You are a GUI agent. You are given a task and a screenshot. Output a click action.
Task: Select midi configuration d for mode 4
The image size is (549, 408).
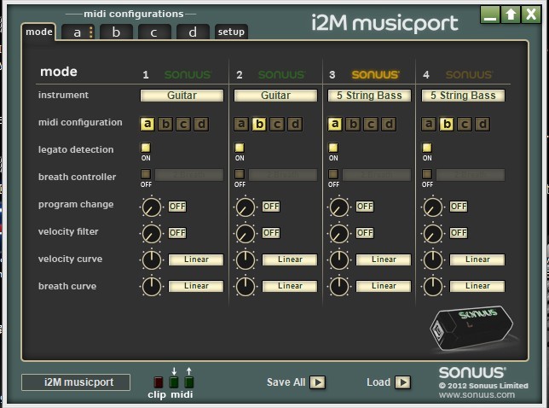483,124
